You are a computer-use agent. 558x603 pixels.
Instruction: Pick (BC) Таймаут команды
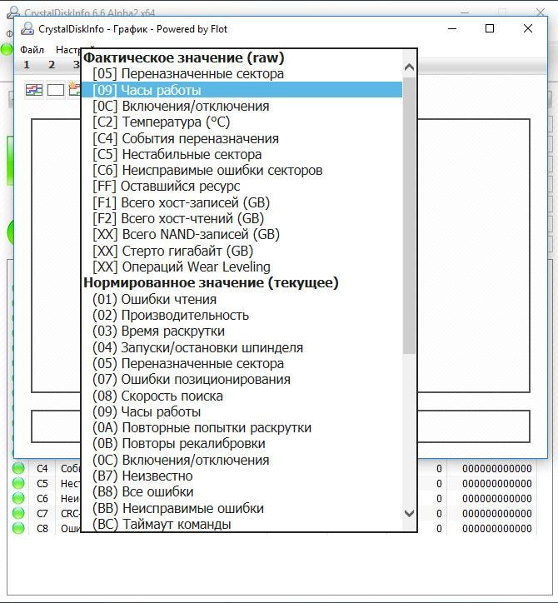tap(242, 524)
